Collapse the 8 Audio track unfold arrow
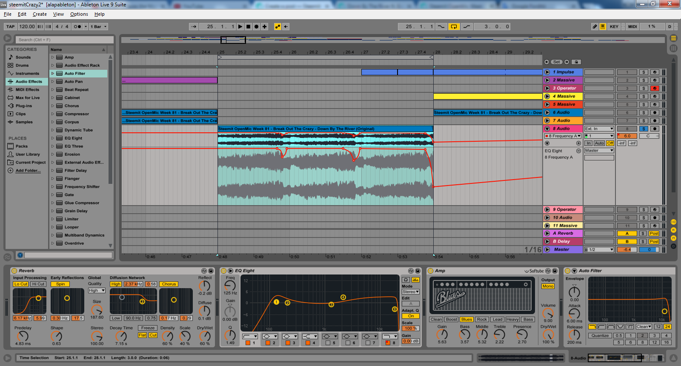Viewport: 681px width, 366px height. tap(547, 129)
